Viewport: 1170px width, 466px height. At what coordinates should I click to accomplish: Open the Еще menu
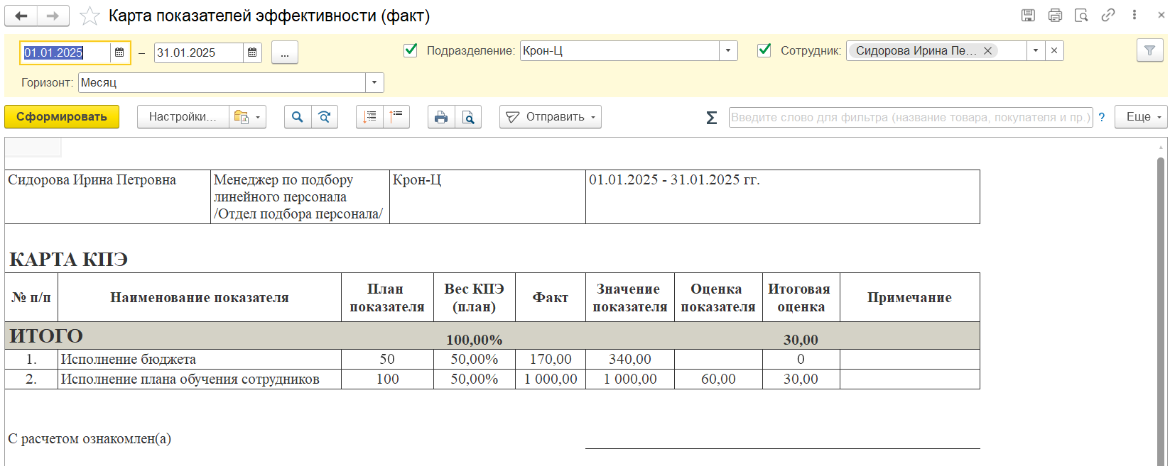click(1141, 117)
